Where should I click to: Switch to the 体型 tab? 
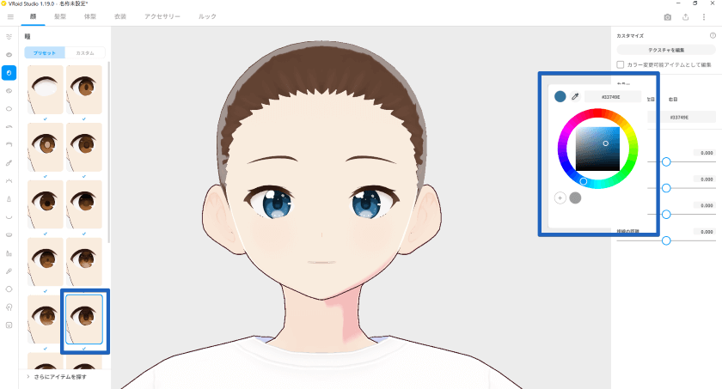(x=89, y=16)
